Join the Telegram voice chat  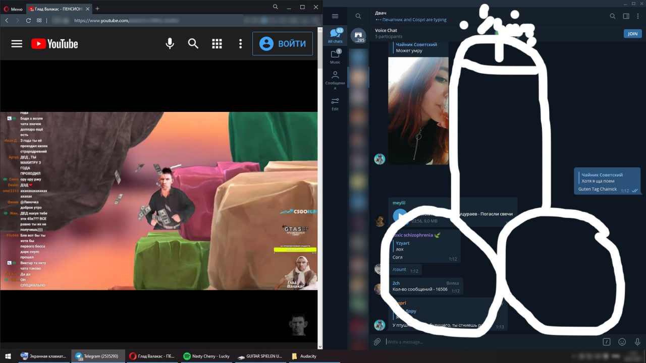[x=632, y=34]
